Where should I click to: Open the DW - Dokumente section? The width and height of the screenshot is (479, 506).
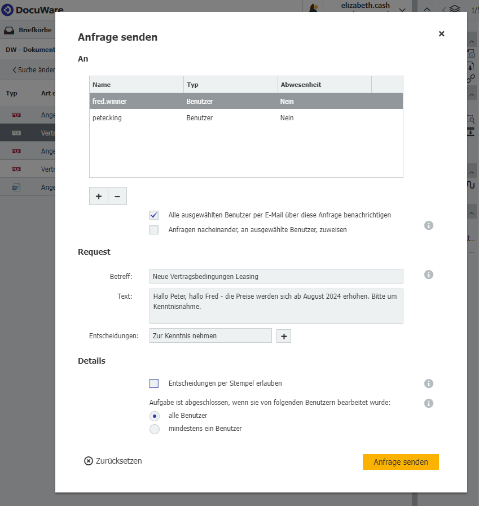coord(31,50)
